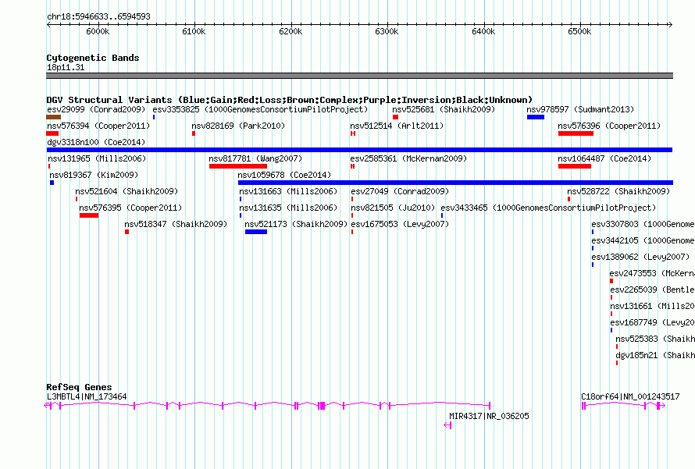Click the esv29099 (Conrad2009) variant label
Screen dimensions: 695x469
[x=96, y=109]
